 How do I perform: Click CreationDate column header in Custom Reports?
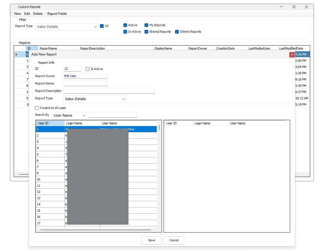[230, 48]
